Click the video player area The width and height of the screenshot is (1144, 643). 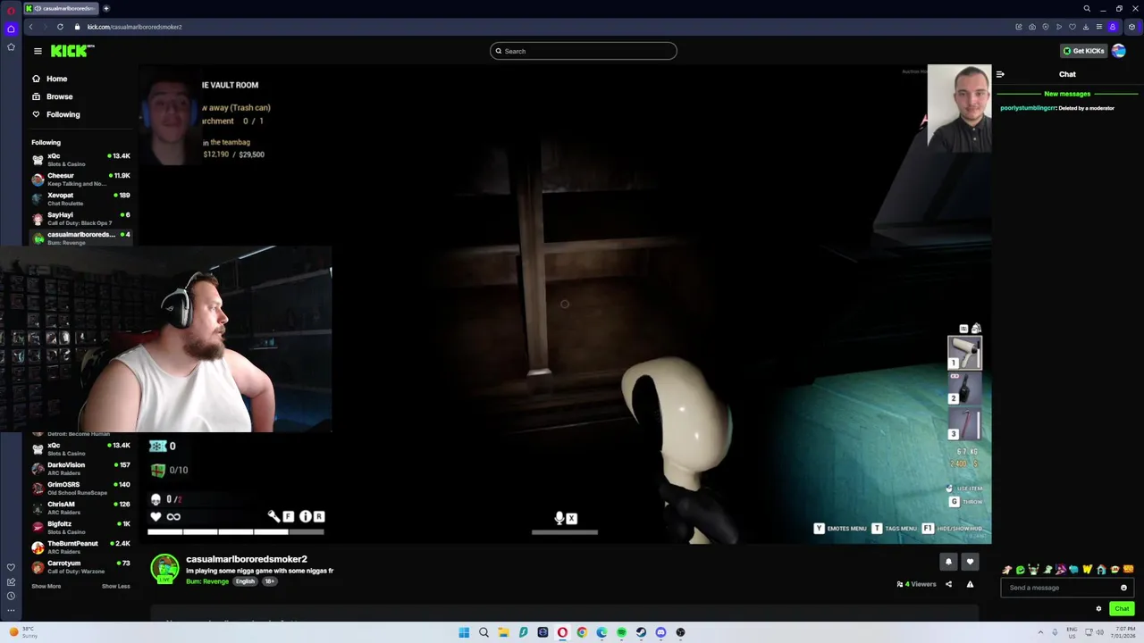coord(565,304)
